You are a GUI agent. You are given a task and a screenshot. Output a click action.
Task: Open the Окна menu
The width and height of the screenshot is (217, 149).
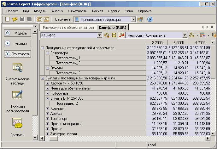[x=129, y=11]
